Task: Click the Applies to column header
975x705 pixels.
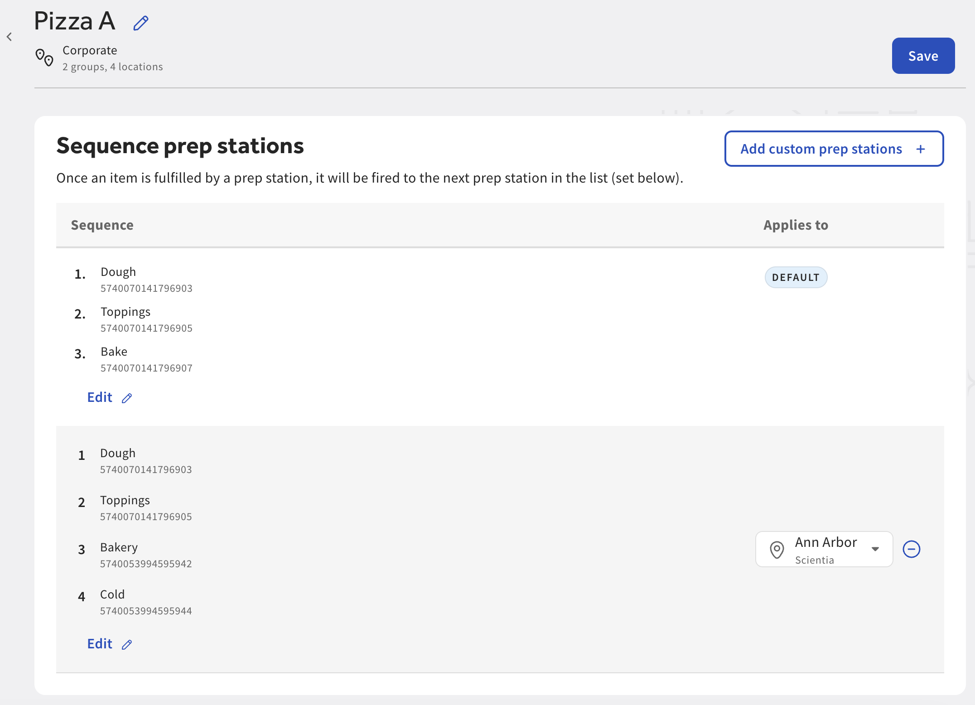Action: point(796,225)
